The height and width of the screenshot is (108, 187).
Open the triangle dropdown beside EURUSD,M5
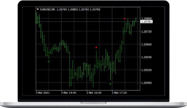point(38,9)
